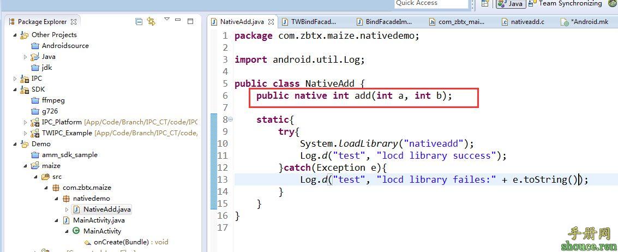Switch to the Java perspective
Viewport: 618px width, 252px height.
click(x=510, y=4)
